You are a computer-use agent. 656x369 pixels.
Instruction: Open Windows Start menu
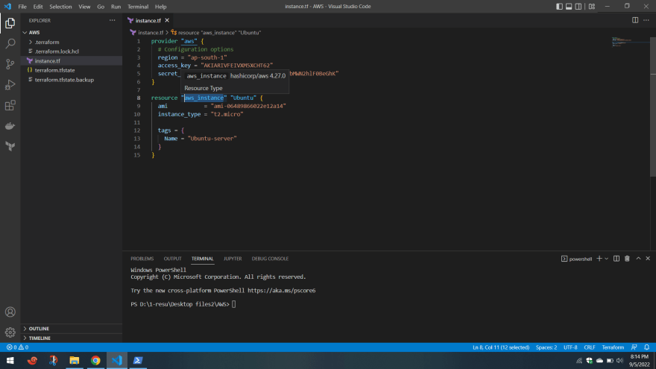(x=10, y=360)
